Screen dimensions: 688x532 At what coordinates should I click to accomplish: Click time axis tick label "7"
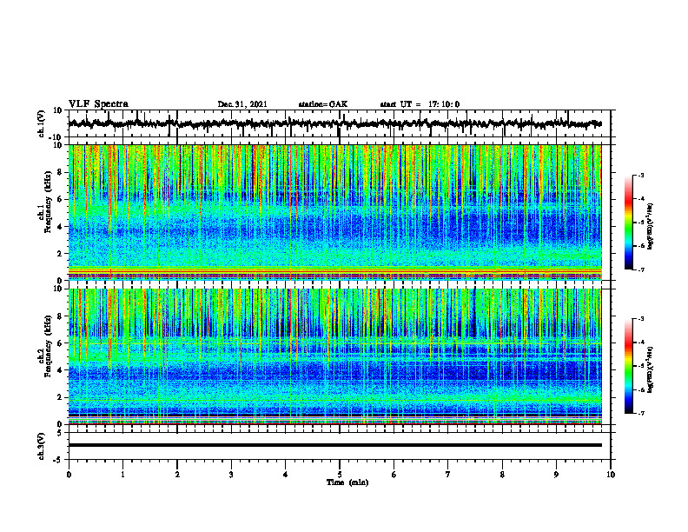(448, 475)
